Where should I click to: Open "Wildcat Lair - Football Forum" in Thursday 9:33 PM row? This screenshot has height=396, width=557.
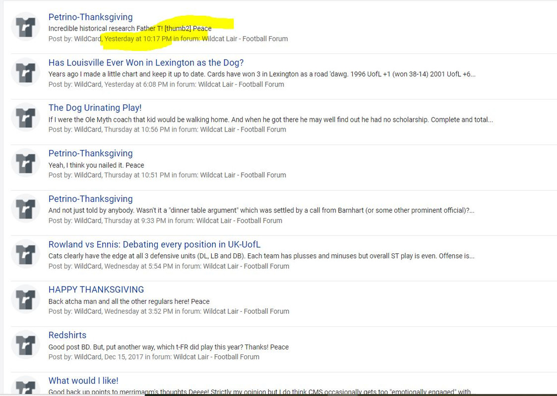click(240, 220)
